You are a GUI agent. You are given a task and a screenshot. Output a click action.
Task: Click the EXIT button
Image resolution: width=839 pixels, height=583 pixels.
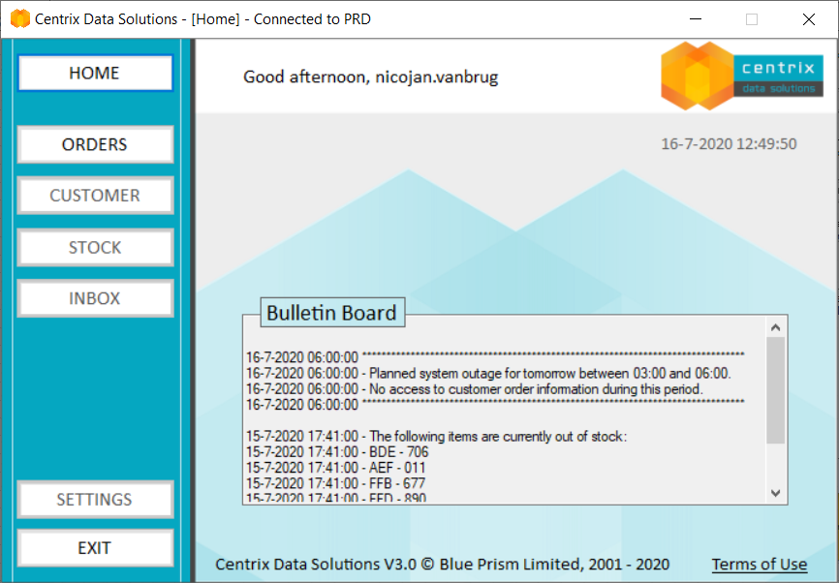tap(95, 548)
